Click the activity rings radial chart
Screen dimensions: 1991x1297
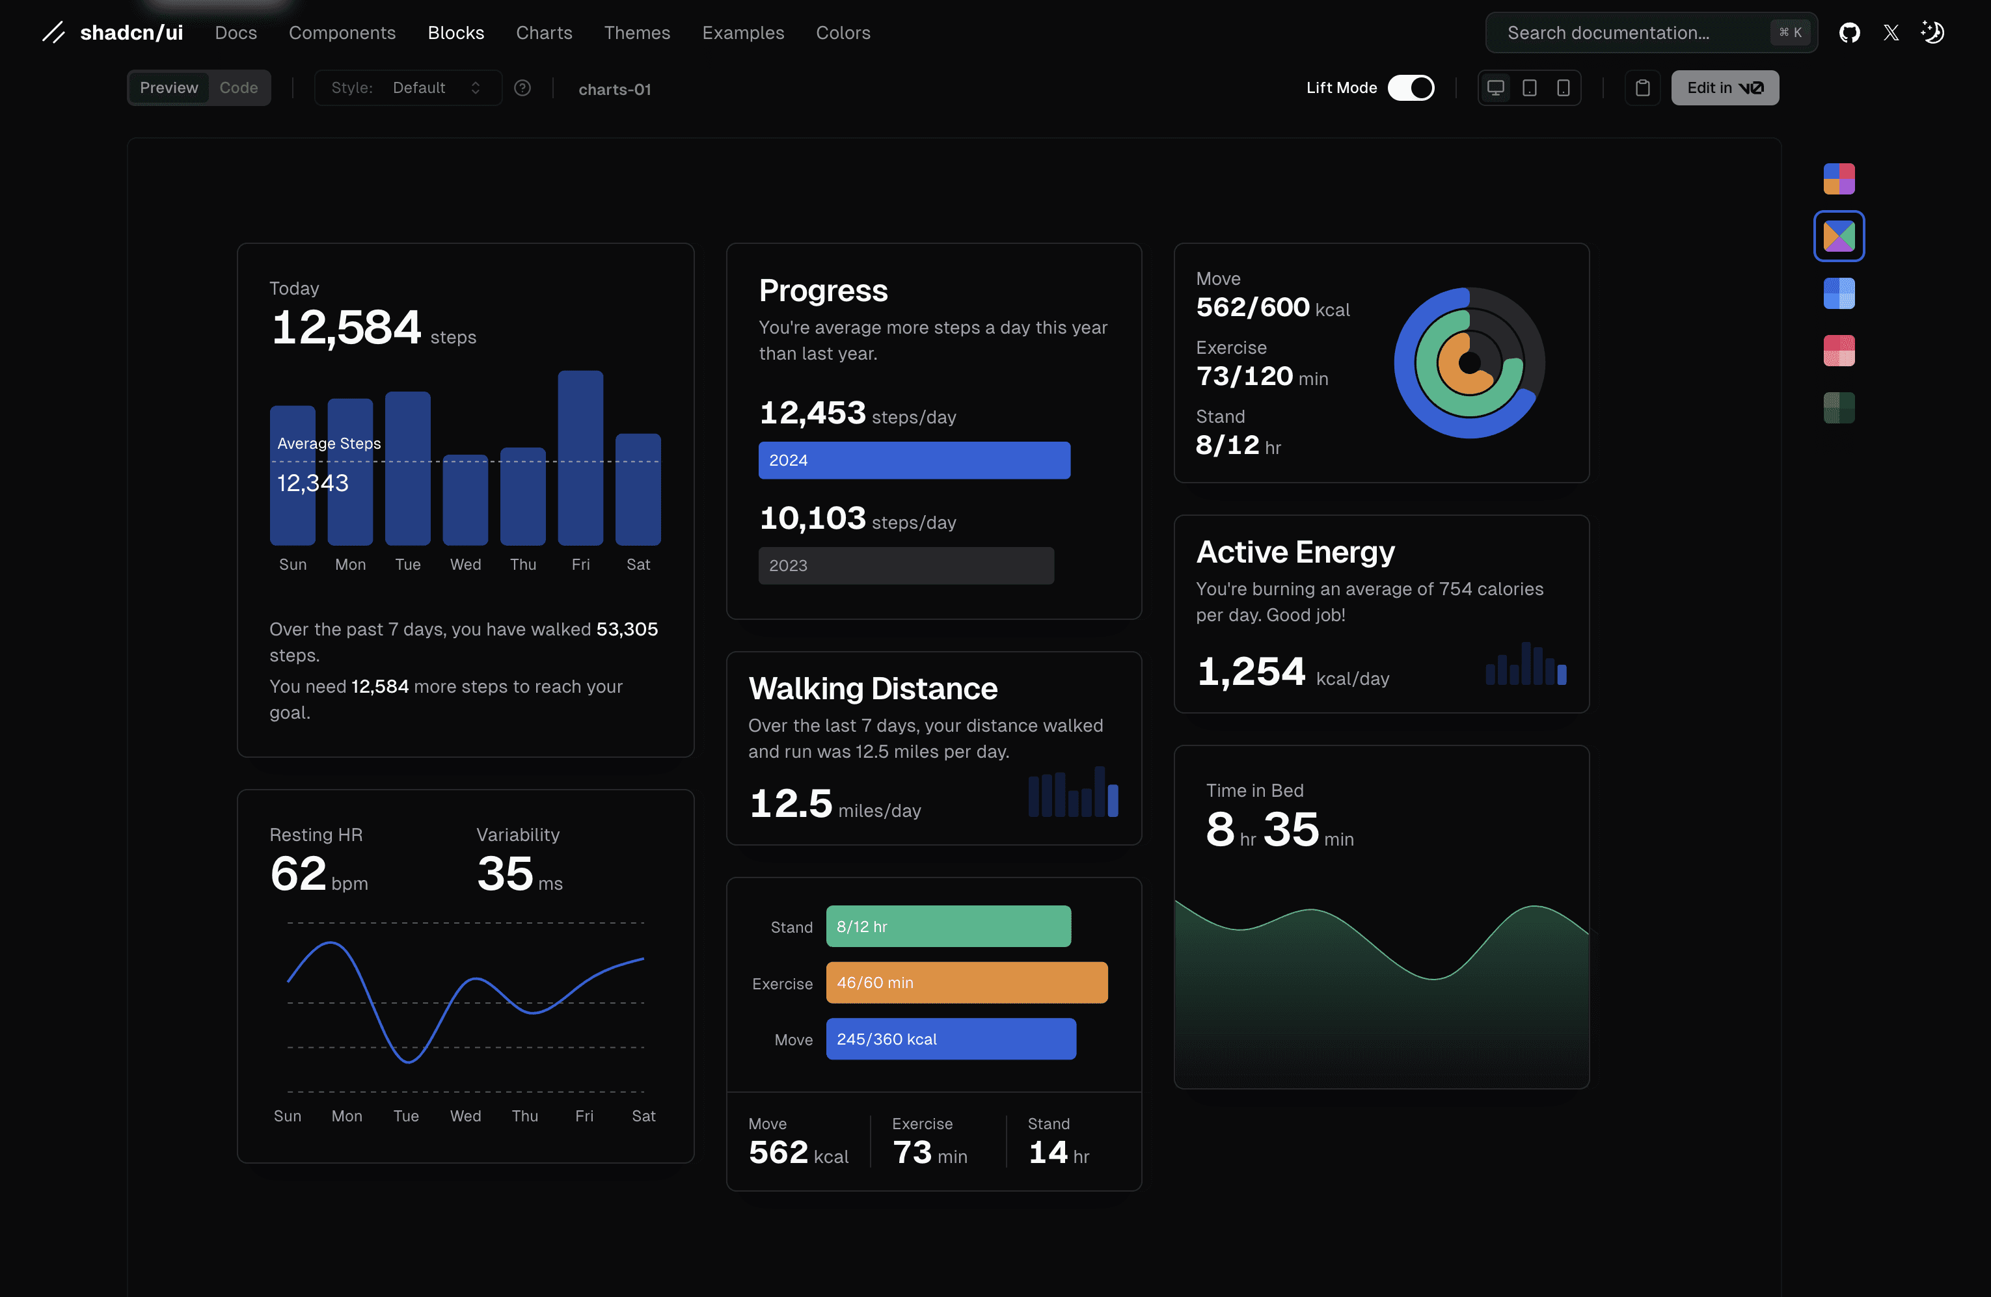(1469, 363)
